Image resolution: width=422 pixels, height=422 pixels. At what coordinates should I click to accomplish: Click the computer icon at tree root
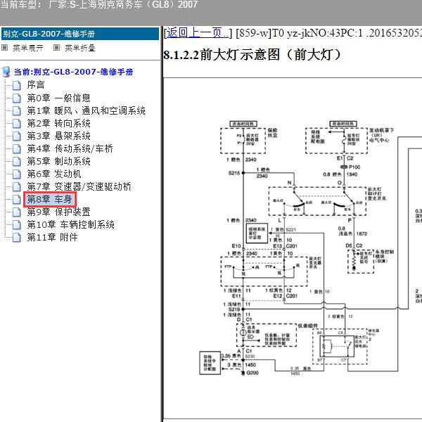click(6, 72)
